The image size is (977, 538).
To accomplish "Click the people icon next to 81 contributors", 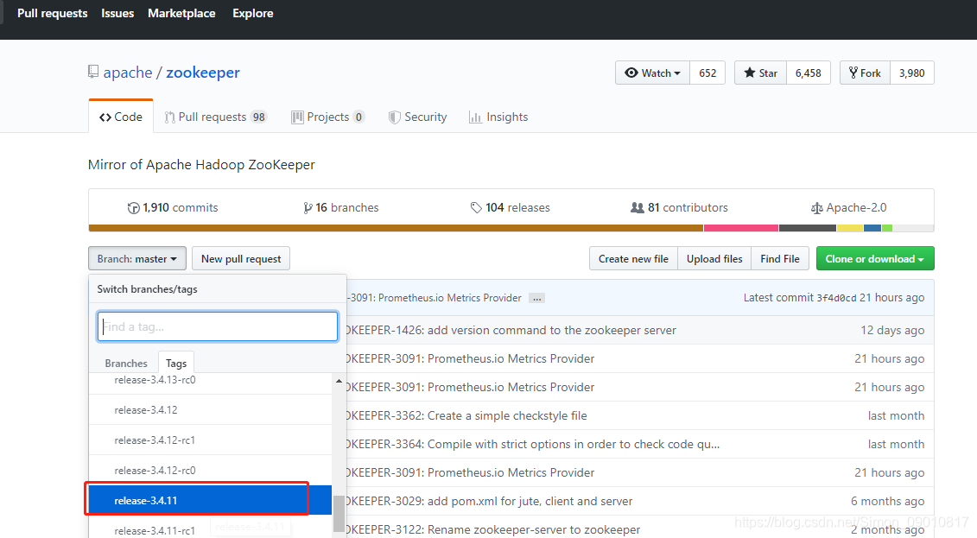I will point(638,207).
